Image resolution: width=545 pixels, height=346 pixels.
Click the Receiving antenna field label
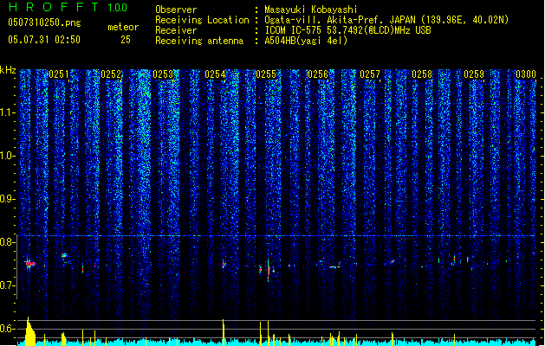(x=199, y=41)
